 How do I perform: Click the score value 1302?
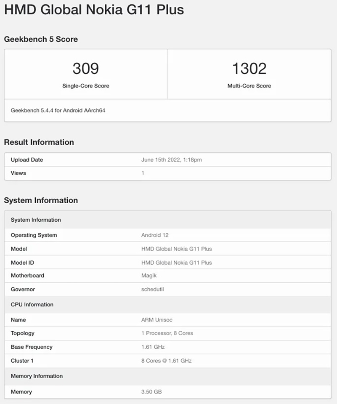[x=250, y=68]
